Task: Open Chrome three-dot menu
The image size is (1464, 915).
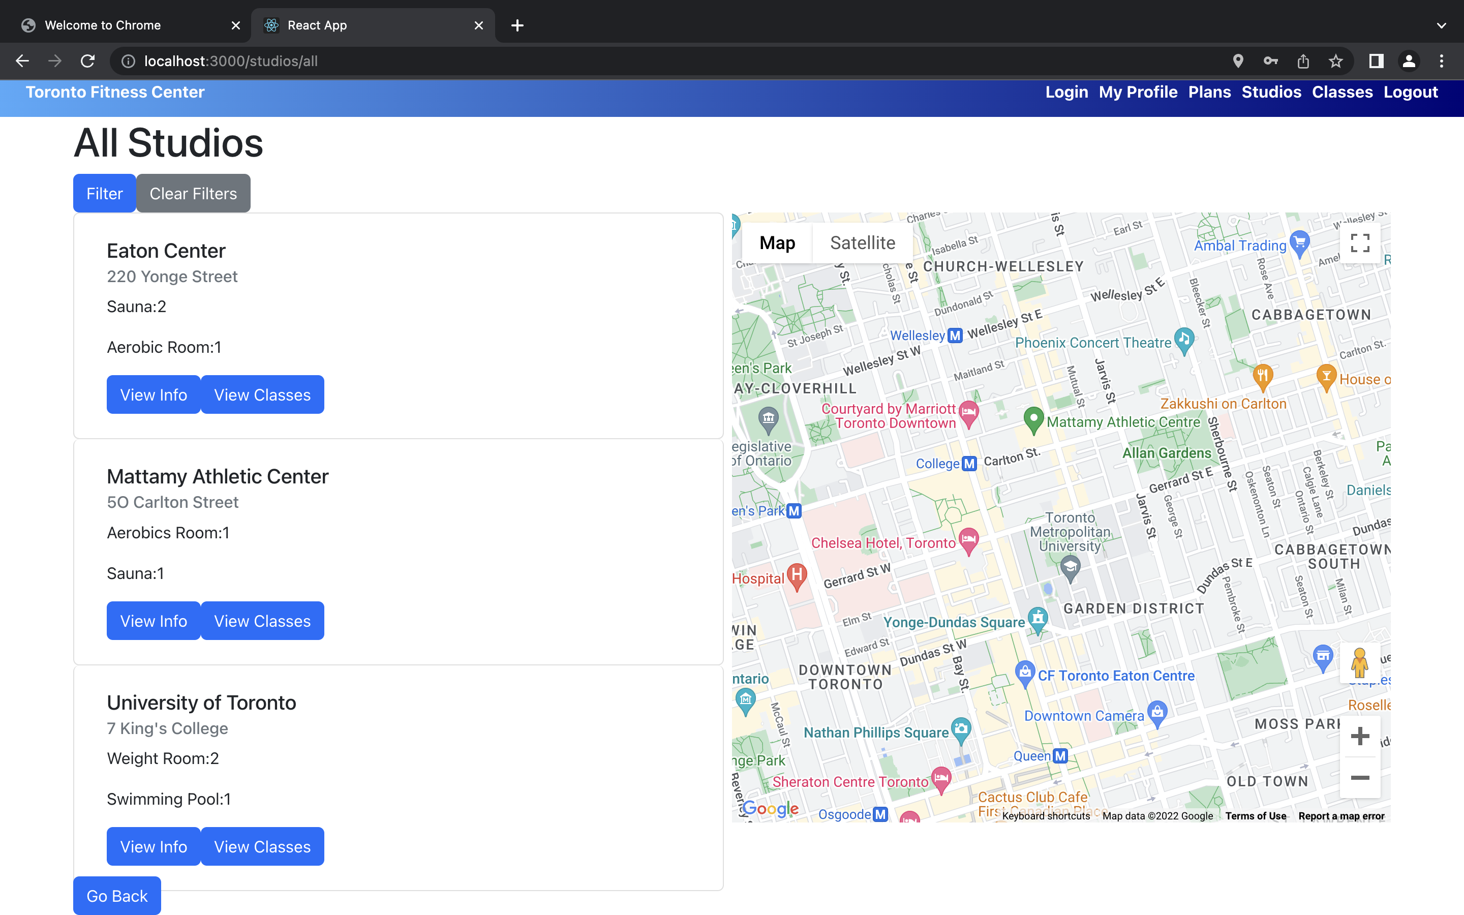Action: (1442, 61)
